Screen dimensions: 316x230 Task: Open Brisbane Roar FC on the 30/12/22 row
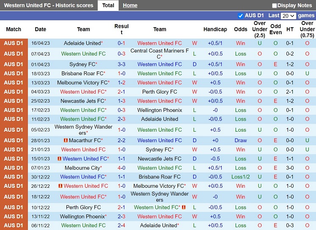tap(160, 176)
